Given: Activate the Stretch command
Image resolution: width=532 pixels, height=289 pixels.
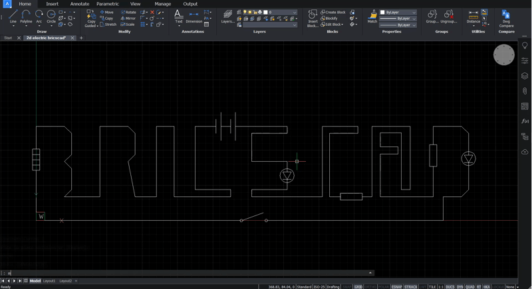Looking at the screenshot, I should [108, 25].
